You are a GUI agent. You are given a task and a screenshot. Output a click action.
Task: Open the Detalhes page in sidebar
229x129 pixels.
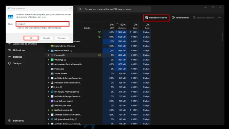tap(17, 57)
